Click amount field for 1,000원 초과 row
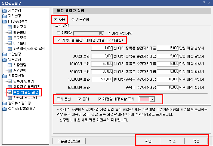The height and width of the screenshot is (146, 213). coord(168,56)
